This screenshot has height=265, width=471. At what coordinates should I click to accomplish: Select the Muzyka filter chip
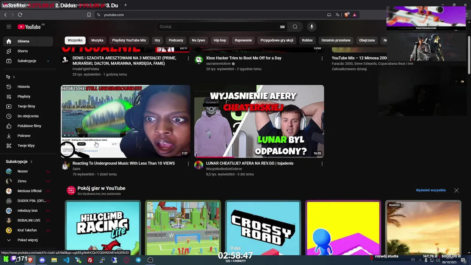pyautogui.click(x=98, y=40)
